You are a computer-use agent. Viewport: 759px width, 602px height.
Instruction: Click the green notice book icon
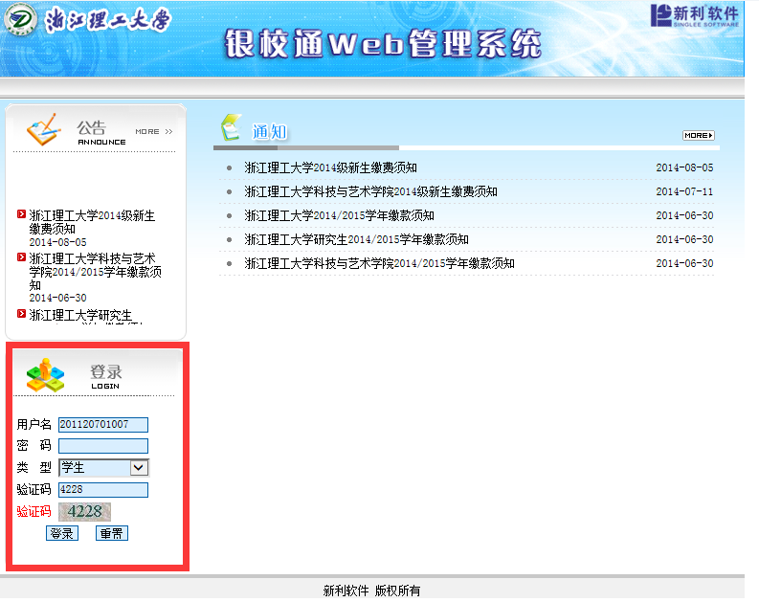tap(231, 127)
